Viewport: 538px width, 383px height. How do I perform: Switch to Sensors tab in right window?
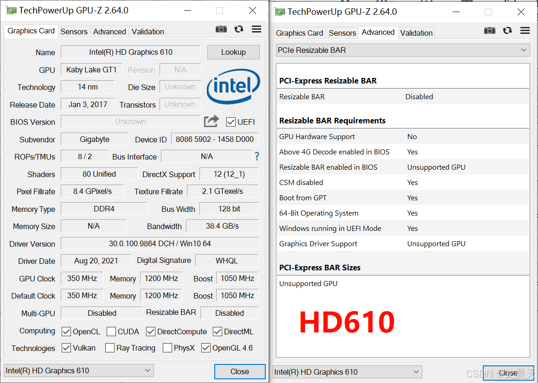click(x=342, y=33)
